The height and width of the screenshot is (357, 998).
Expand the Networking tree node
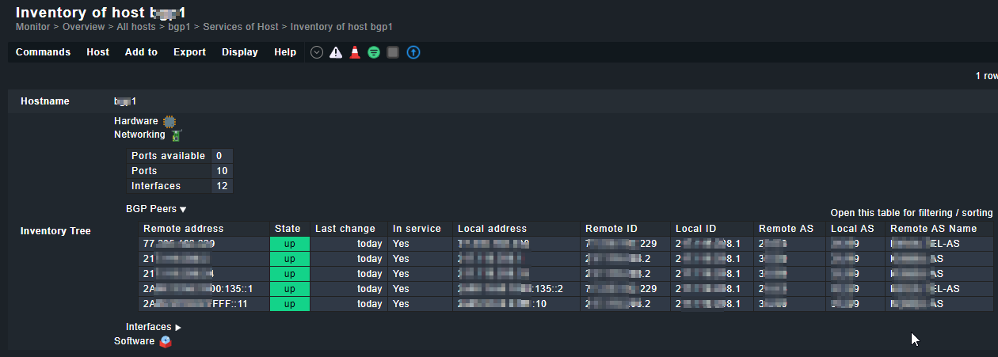pyautogui.click(x=139, y=135)
